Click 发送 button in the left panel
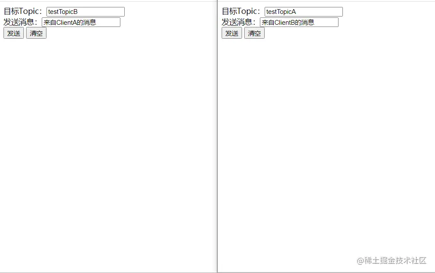Screen dimensions: 435x273 click(x=13, y=33)
